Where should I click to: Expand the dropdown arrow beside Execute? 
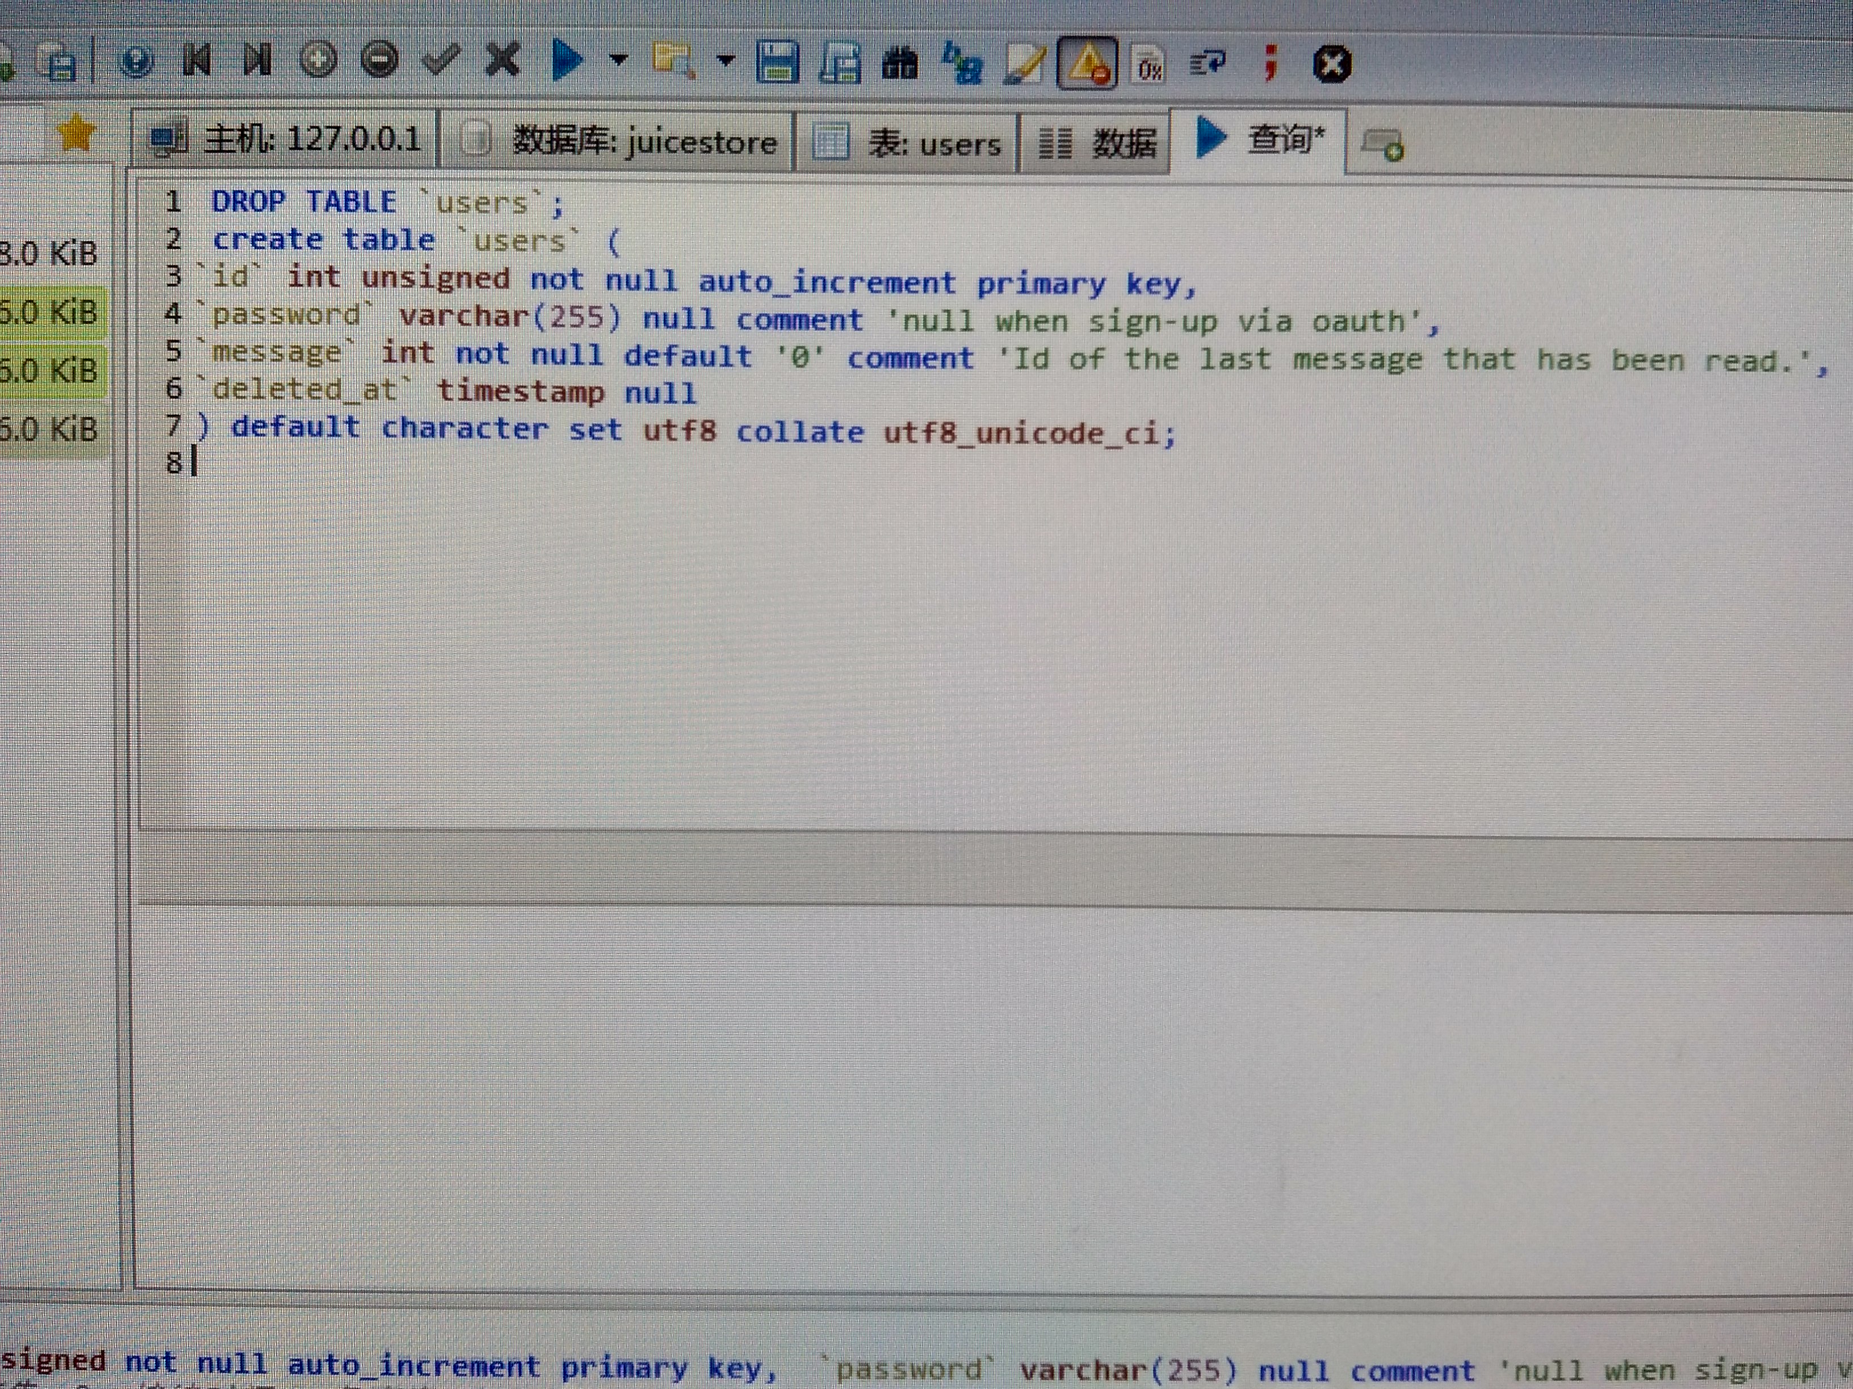pyautogui.click(x=618, y=60)
